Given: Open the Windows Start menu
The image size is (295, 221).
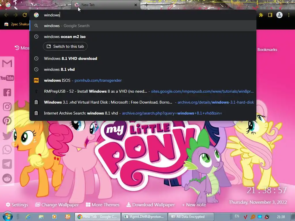Looking at the screenshot, I should pyautogui.click(x=7, y=216).
